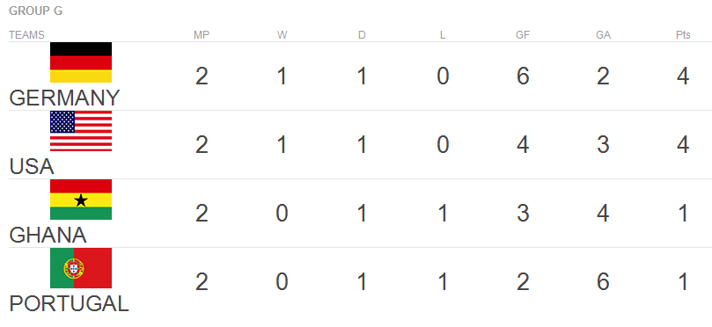Select Germany's goals-for value 6
Viewport: 712px width, 327px height.
point(523,76)
